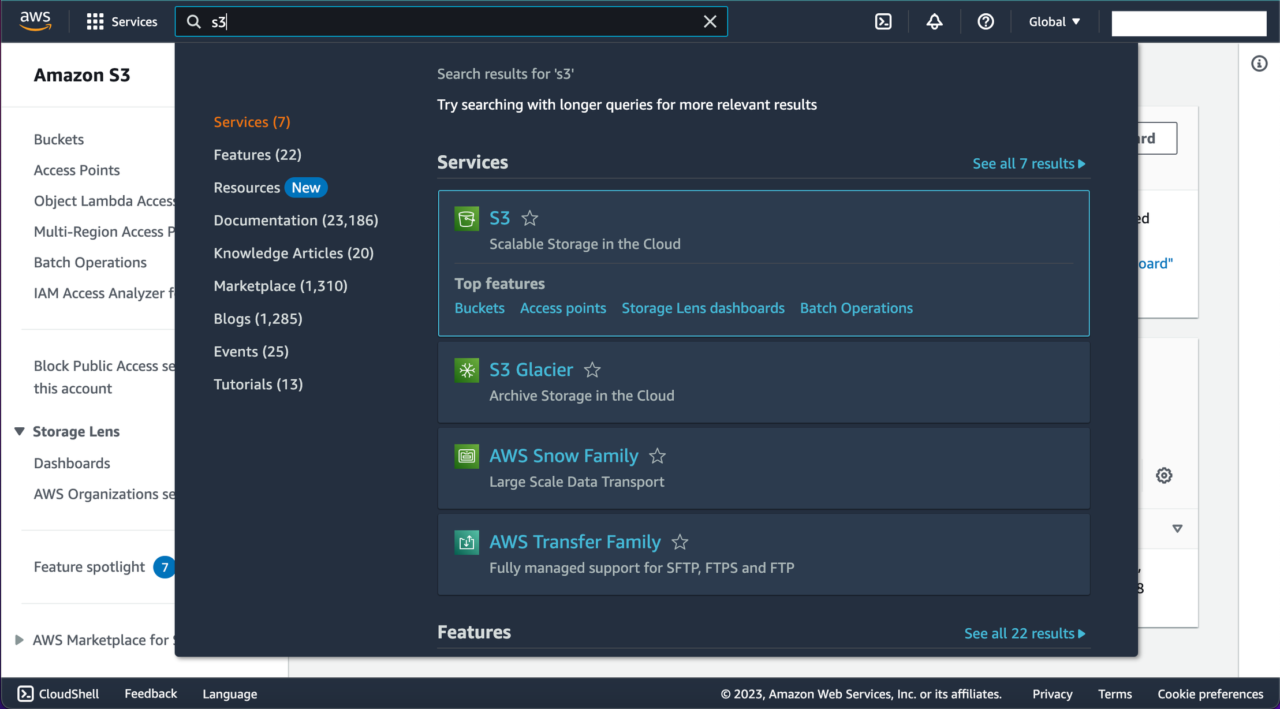
Task: Select Tutorials (13) filter
Action: pyautogui.click(x=258, y=385)
